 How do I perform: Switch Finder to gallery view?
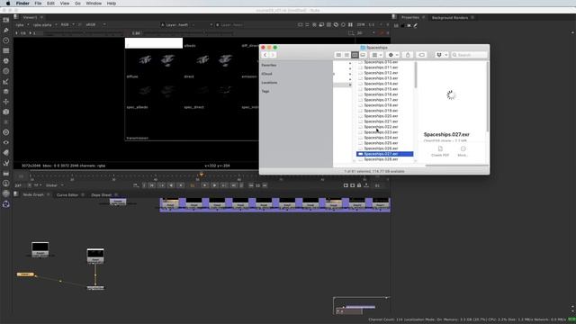[363, 55]
